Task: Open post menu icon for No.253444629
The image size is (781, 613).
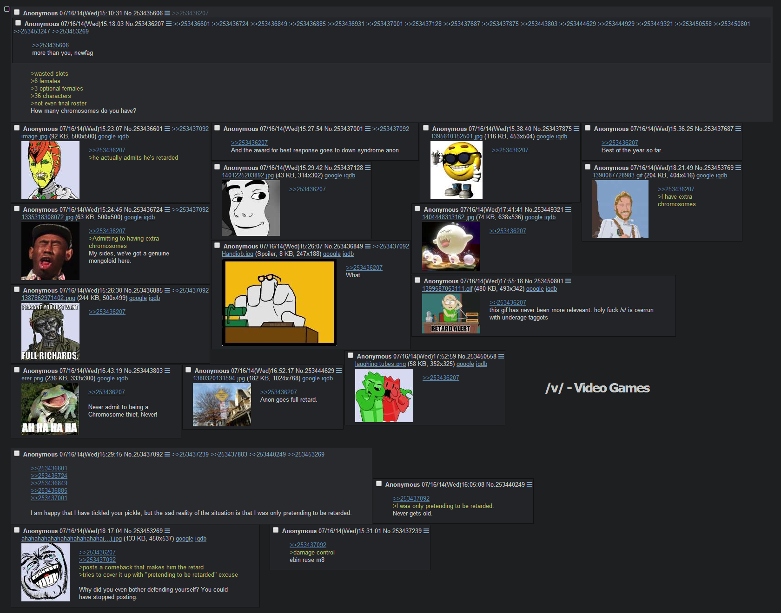Action: 339,371
